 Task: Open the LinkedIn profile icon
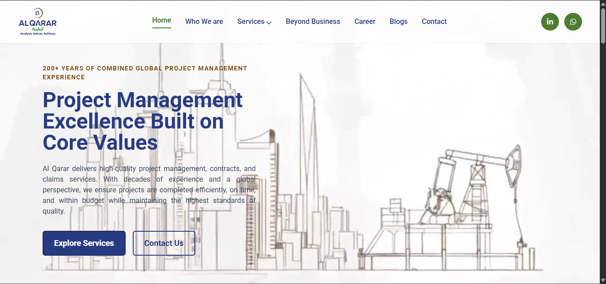(550, 22)
